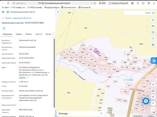This screenshot has width=157, height=117.
Task: Click cadastral quarter value 44:07:010101
Action: coord(24,63)
